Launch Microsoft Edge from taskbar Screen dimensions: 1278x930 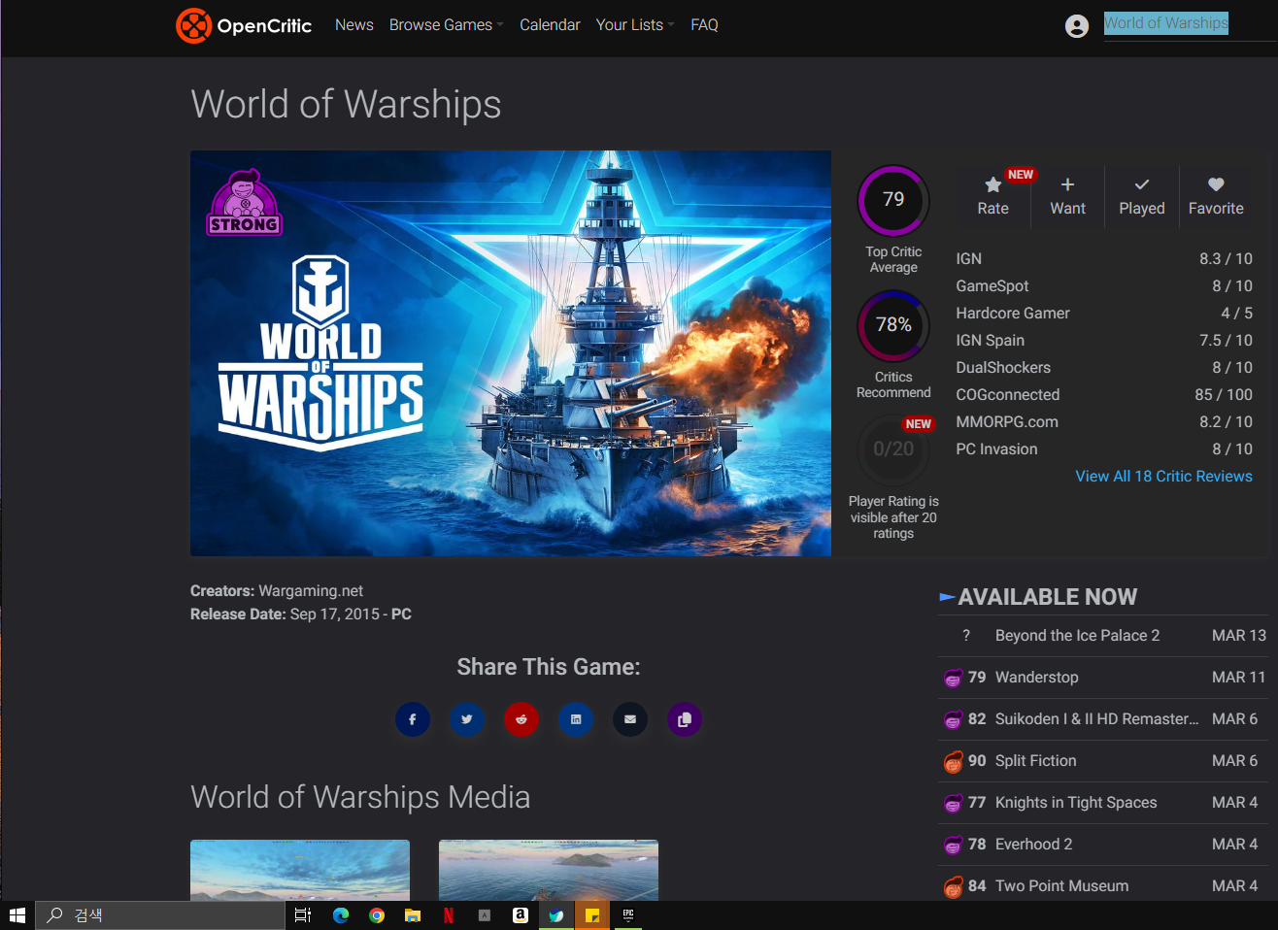pyautogui.click(x=341, y=915)
